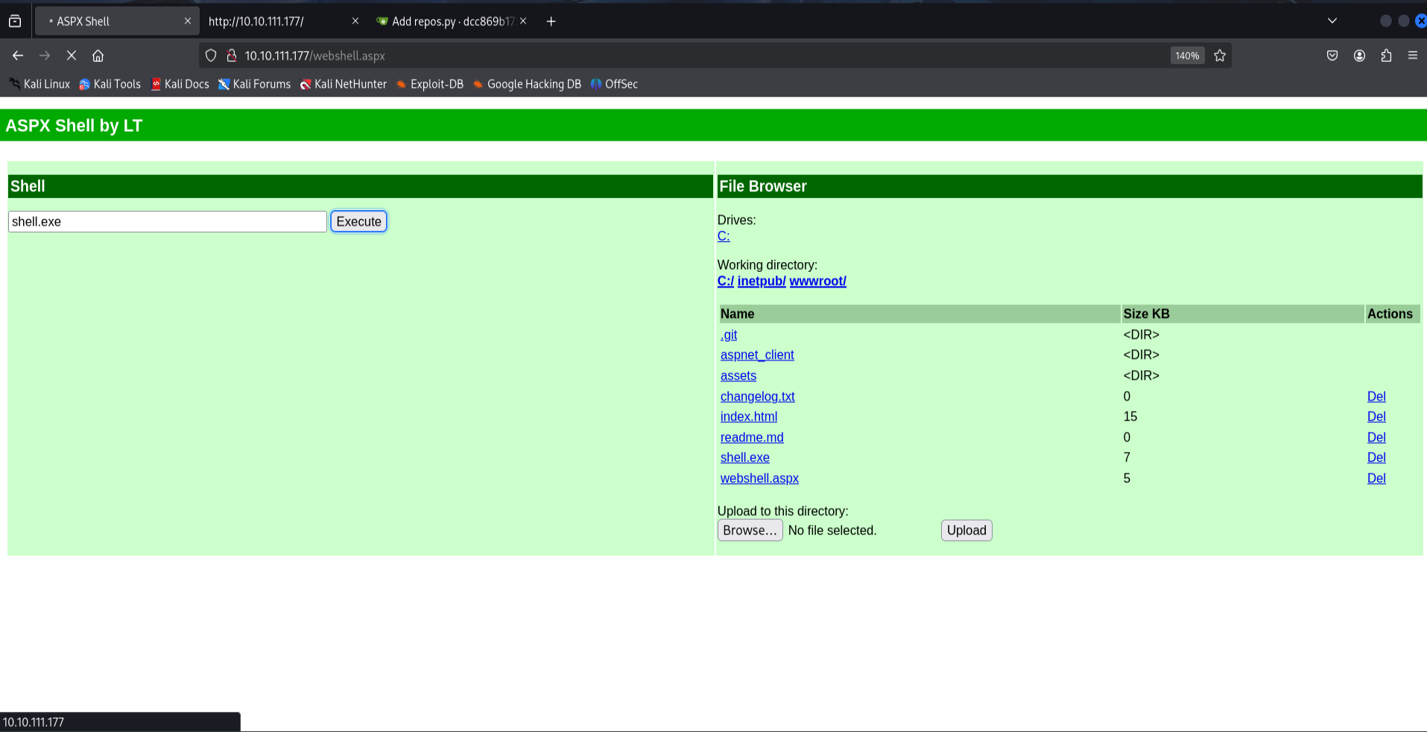1427x732 pixels.
Task: Click the File Browser panel title
Action: 762,186
